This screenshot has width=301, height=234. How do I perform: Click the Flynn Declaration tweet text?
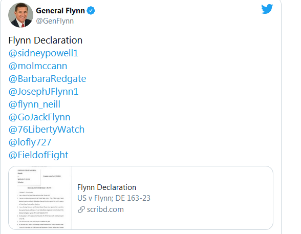point(46,40)
